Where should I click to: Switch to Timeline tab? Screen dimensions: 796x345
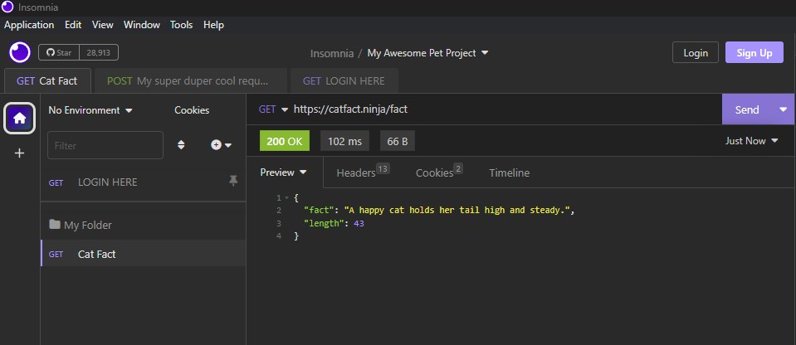pyautogui.click(x=509, y=173)
